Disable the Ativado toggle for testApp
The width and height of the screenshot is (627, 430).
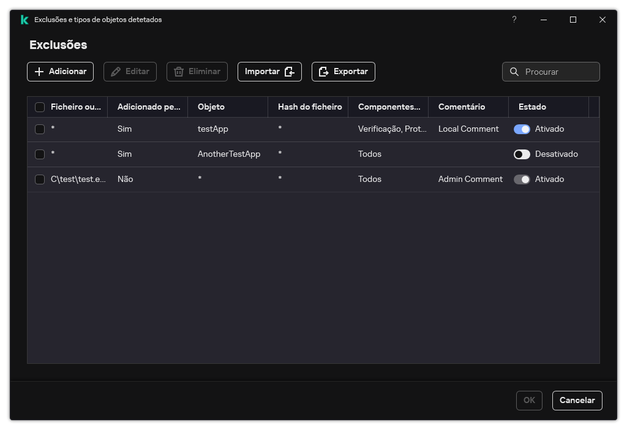click(522, 129)
